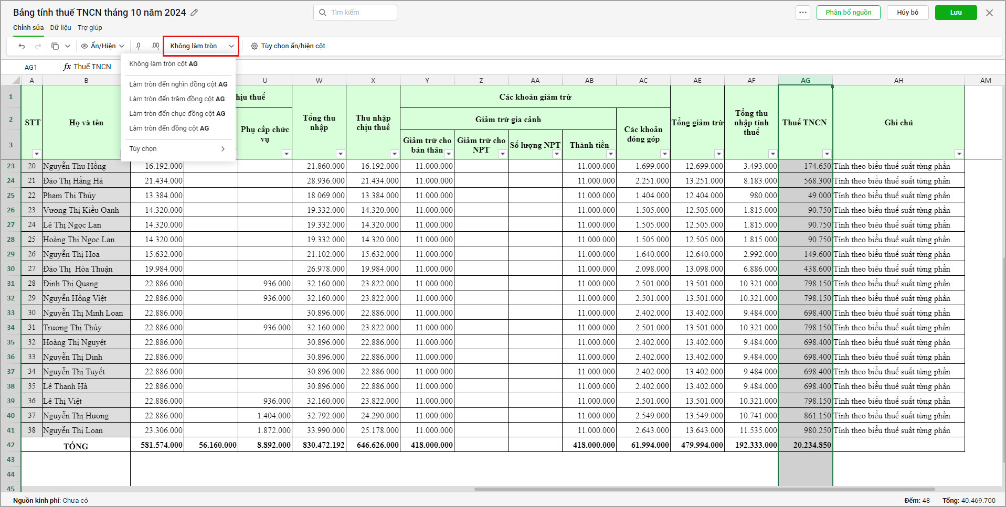Expand the Không làm tròn dropdown

[x=201, y=46]
